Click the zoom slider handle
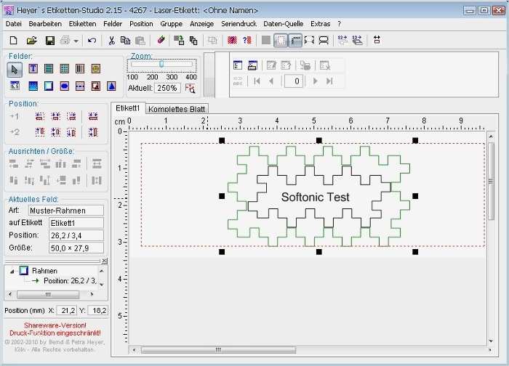Viewport: 509px width, 366px height. point(161,64)
